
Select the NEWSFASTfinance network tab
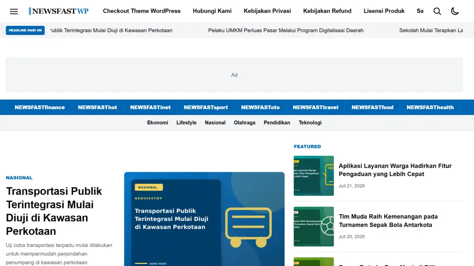click(39, 107)
